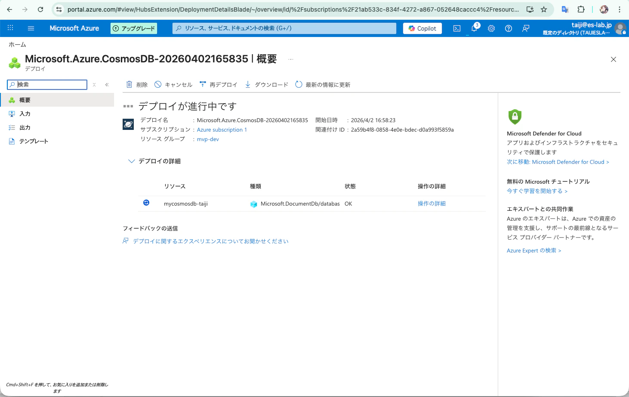The height and width of the screenshot is (397, 629).
Task: Click the Google Translate icon in address bar
Action: click(565, 9)
